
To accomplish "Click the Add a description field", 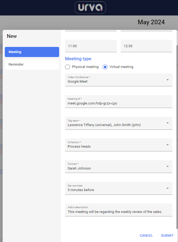I will (119, 210).
